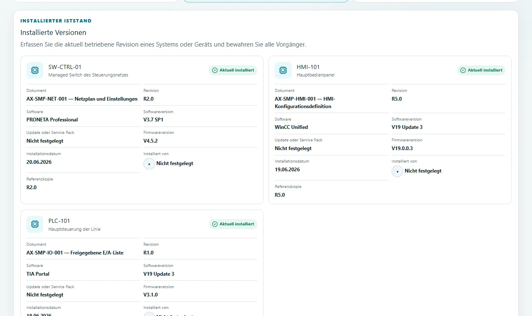Click the TIA Portal software value
The width and height of the screenshot is (532, 316).
(x=38, y=274)
